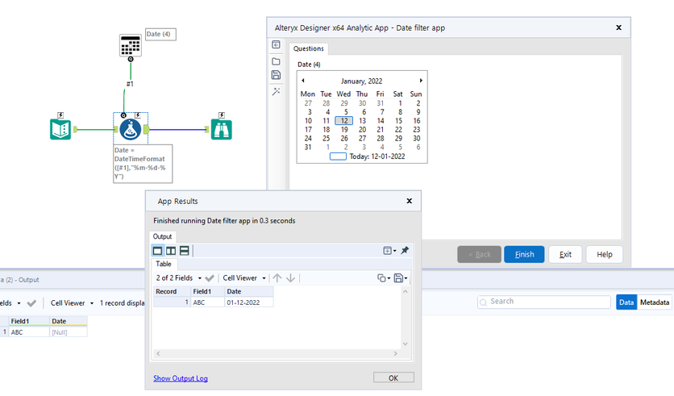The image size is (674, 396).
Task: Open the Table tab in App Results
Action: tap(164, 264)
